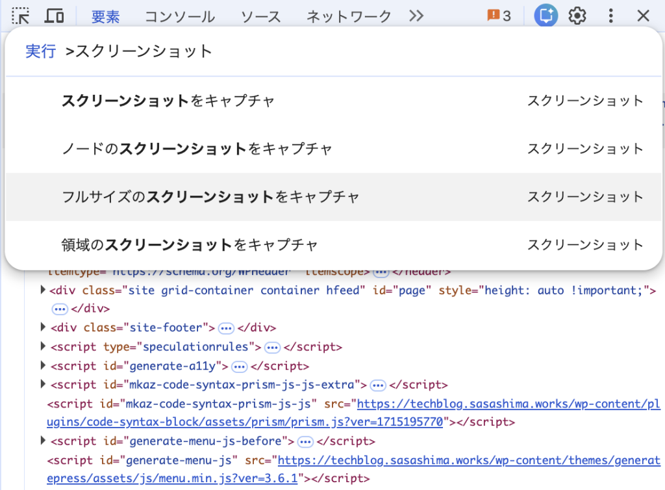Click the ellipsis before the closing header tag
This screenshot has width=665, height=490.
pyautogui.click(x=381, y=272)
